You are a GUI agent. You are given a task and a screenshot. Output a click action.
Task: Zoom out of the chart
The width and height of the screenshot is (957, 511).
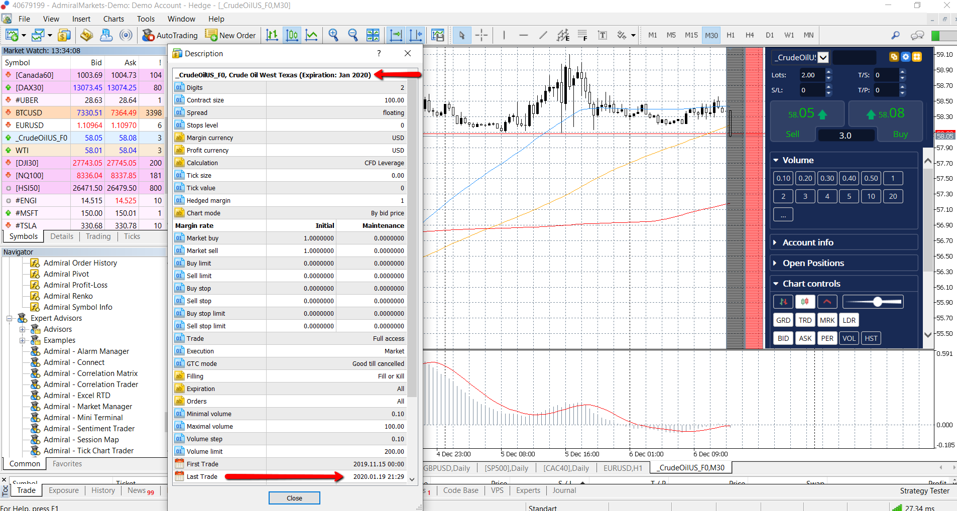pos(353,35)
